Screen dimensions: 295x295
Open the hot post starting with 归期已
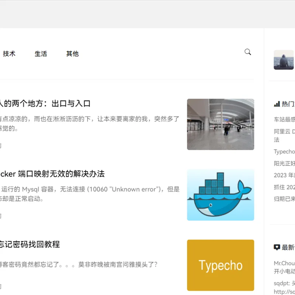pyautogui.click(x=284, y=199)
